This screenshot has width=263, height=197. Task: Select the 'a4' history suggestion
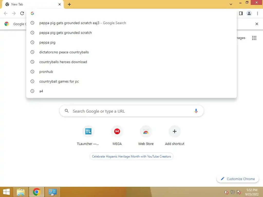click(x=131, y=91)
